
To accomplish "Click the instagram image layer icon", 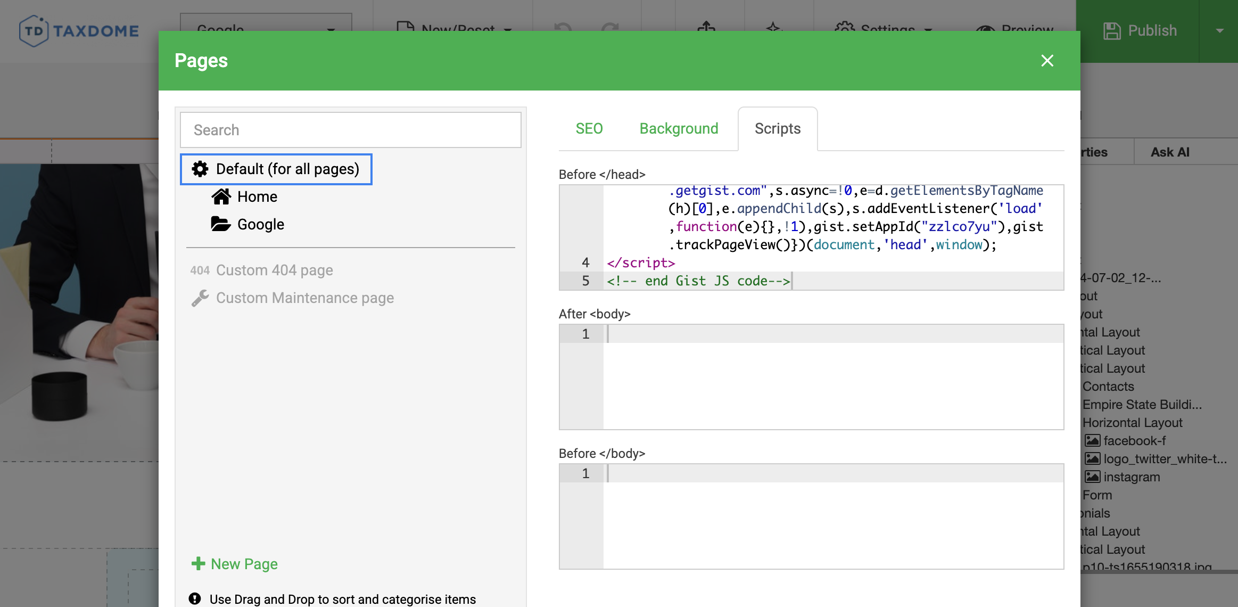I will pos(1093,477).
